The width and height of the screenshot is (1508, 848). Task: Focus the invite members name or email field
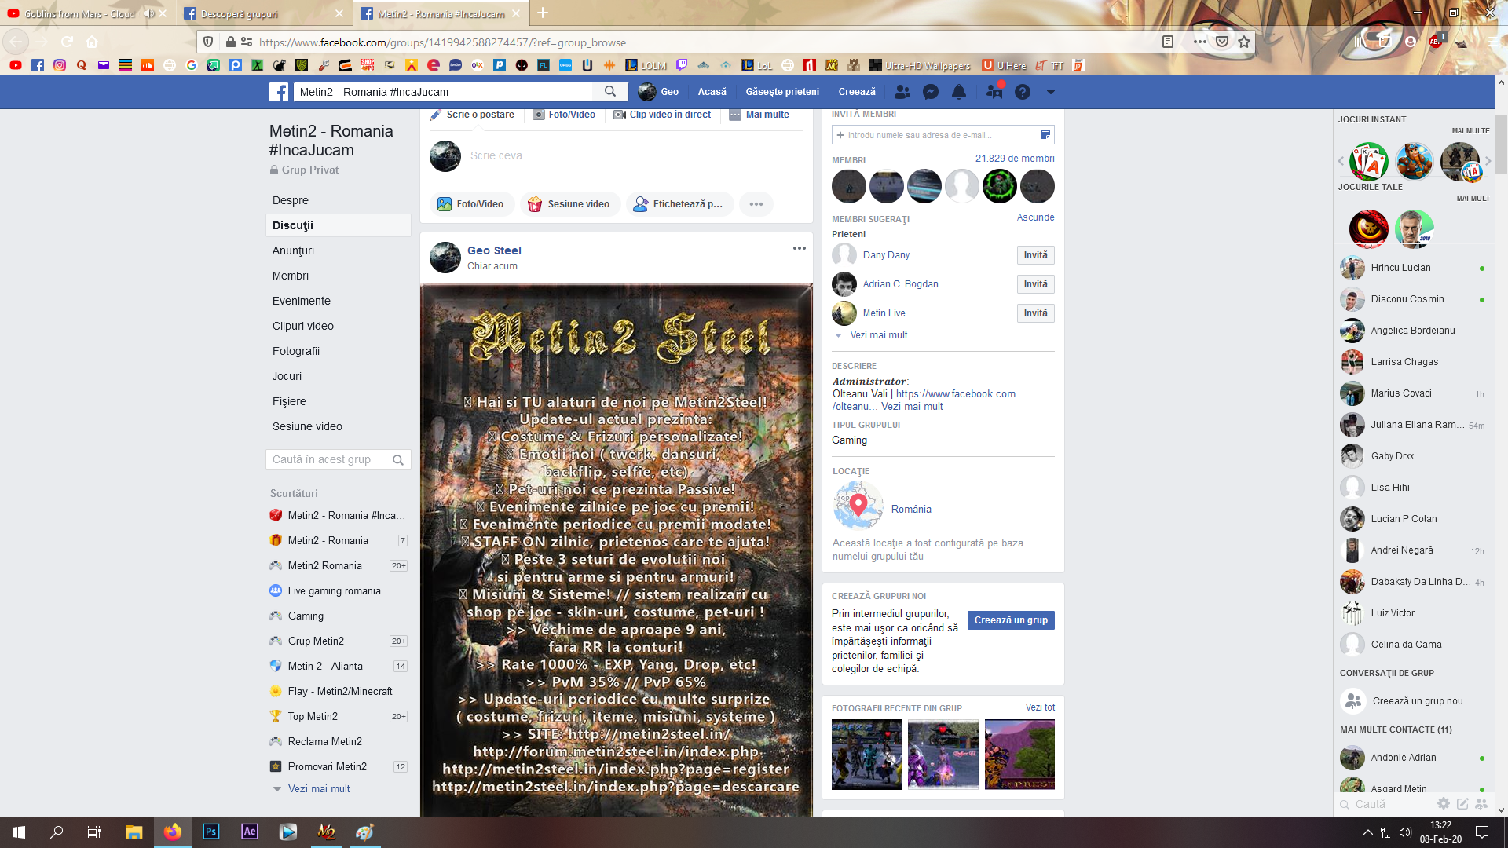(x=942, y=135)
